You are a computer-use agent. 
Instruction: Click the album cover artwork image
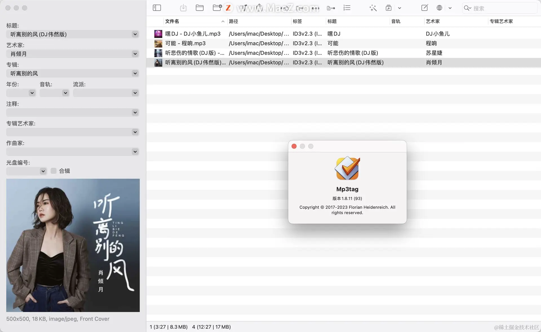tap(73, 245)
